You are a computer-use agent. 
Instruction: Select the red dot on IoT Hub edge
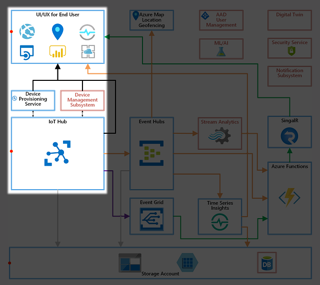[11, 151]
